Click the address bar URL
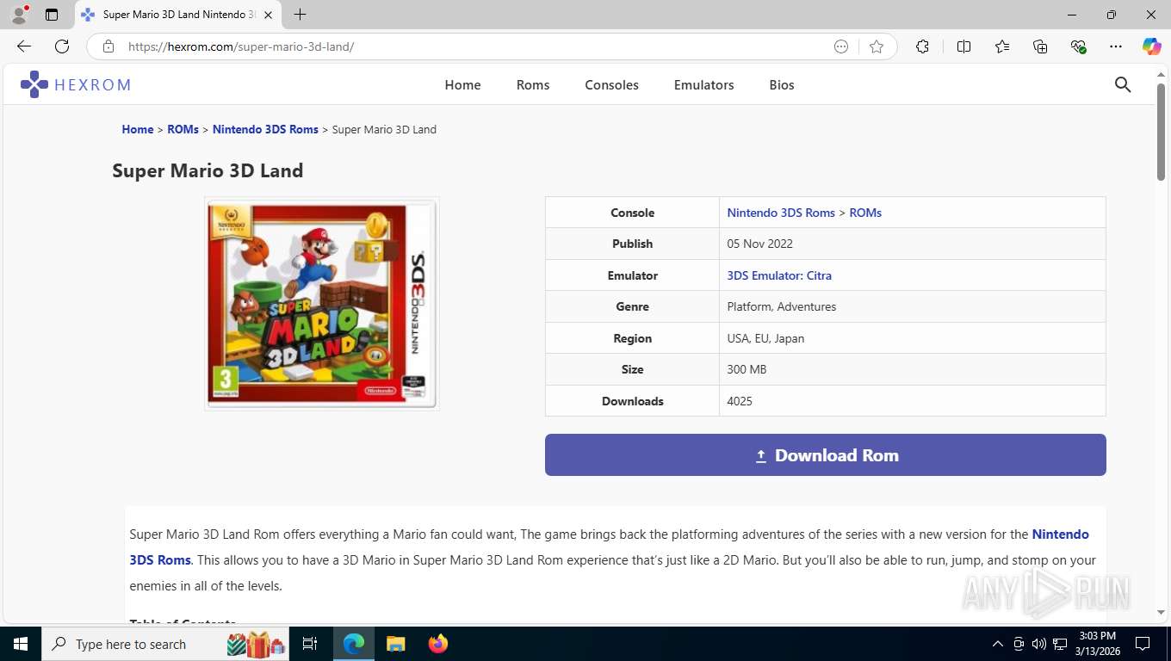This screenshot has height=661, width=1171. [241, 46]
